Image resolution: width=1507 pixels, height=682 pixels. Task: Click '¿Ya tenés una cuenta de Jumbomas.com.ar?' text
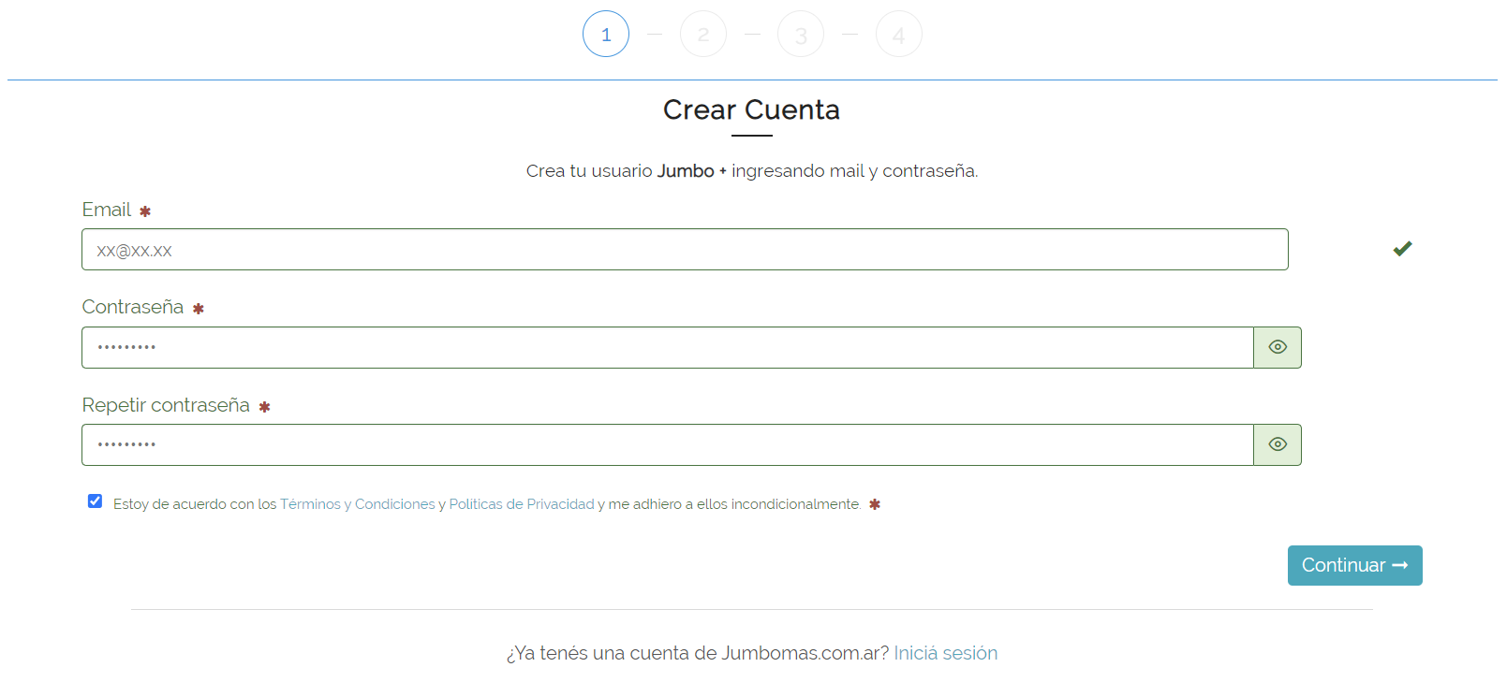point(698,653)
